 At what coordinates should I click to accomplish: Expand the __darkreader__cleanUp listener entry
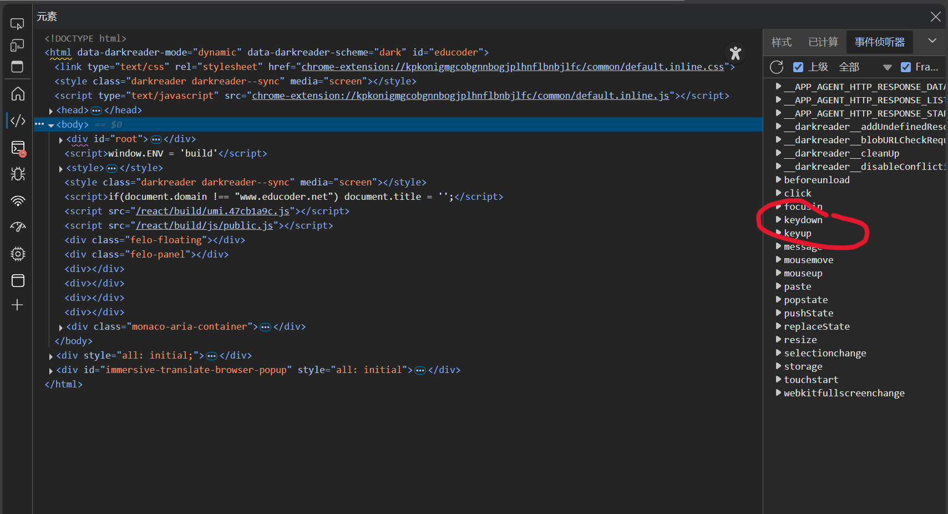pyautogui.click(x=778, y=153)
